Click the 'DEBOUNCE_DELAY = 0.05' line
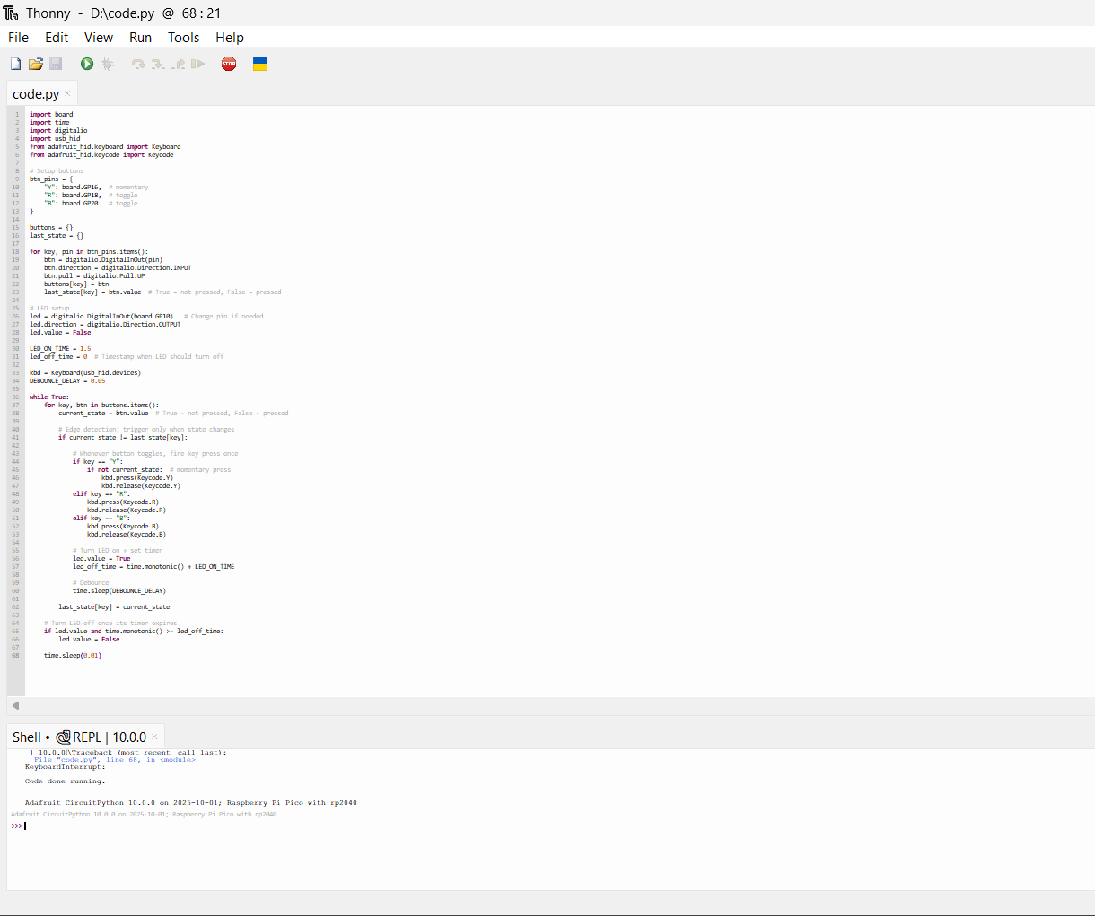Screen dimensions: 1095x916 pos(67,380)
